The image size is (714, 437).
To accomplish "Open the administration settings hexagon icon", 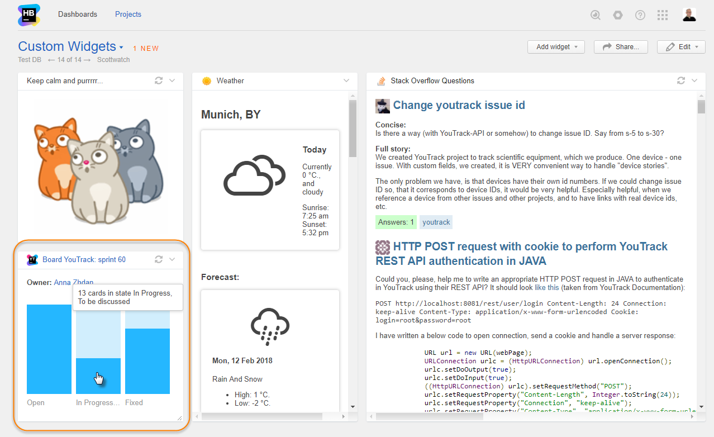I will click(x=618, y=15).
